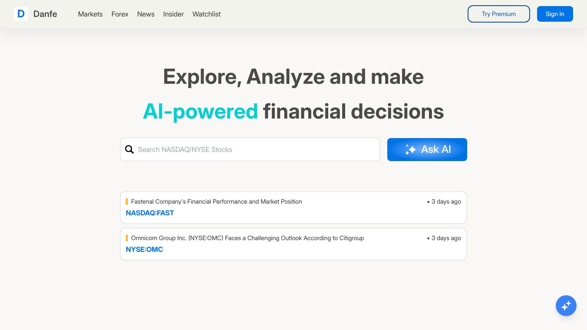Click the orange marker beside Omnicom headline
This screenshot has width=587, height=330.
pos(127,238)
